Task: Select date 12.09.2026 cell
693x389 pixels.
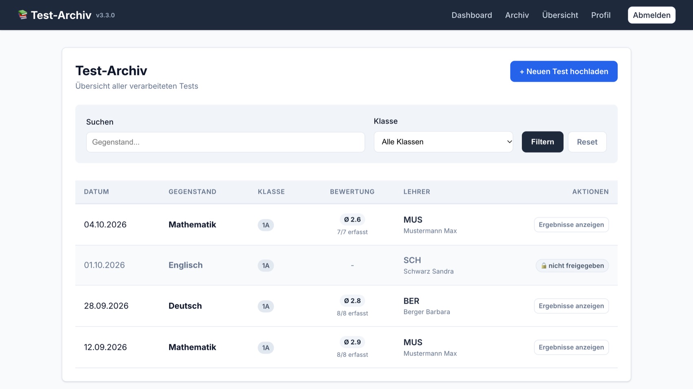Action: click(105, 347)
